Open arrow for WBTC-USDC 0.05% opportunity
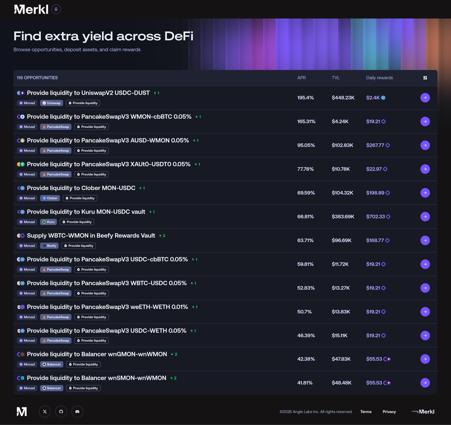 [x=425, y=288]
